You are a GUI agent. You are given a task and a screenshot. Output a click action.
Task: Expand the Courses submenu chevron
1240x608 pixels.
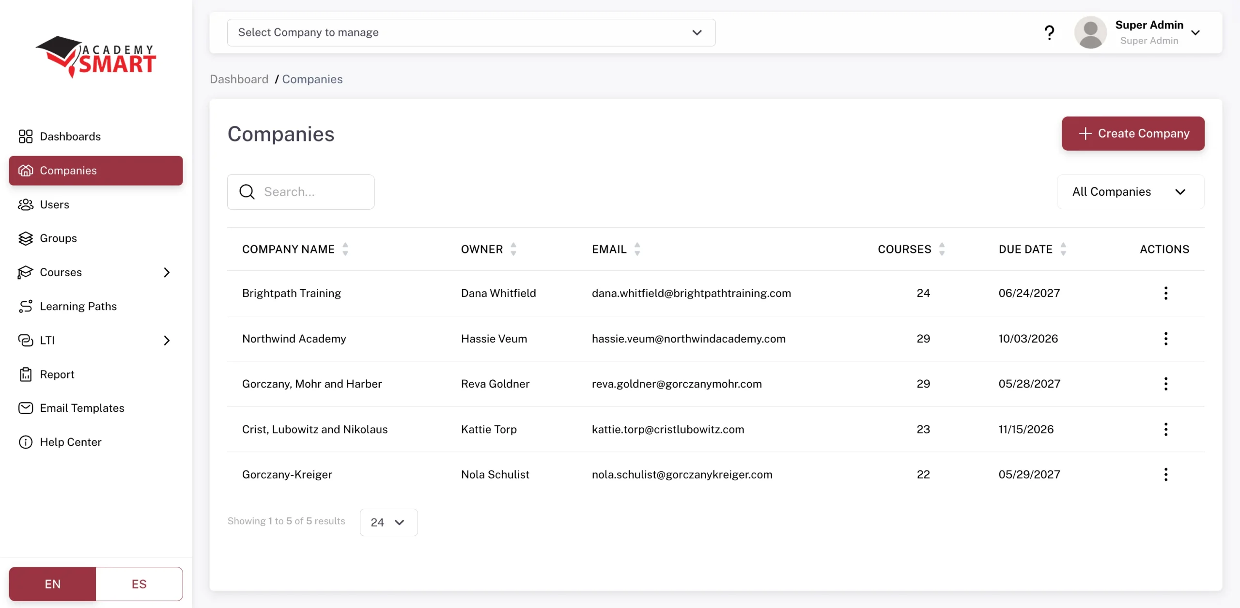[167, 272]
